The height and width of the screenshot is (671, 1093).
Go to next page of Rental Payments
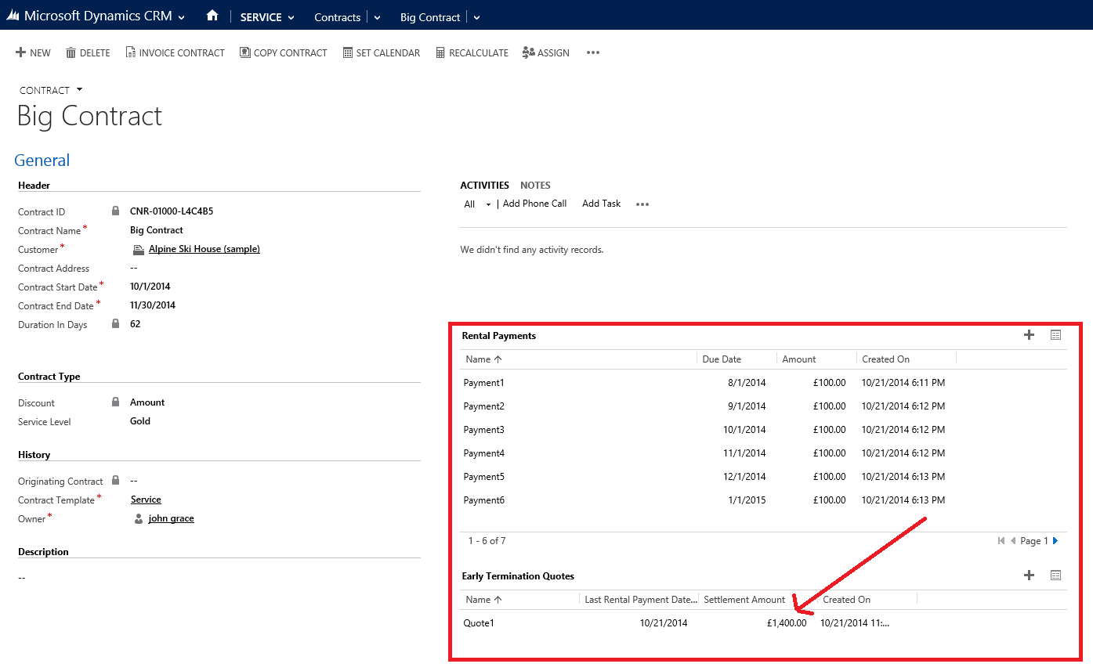[1055, 541]
